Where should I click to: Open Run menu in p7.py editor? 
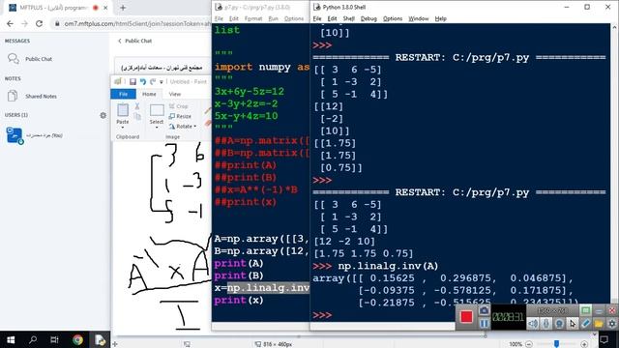[273, 18]
